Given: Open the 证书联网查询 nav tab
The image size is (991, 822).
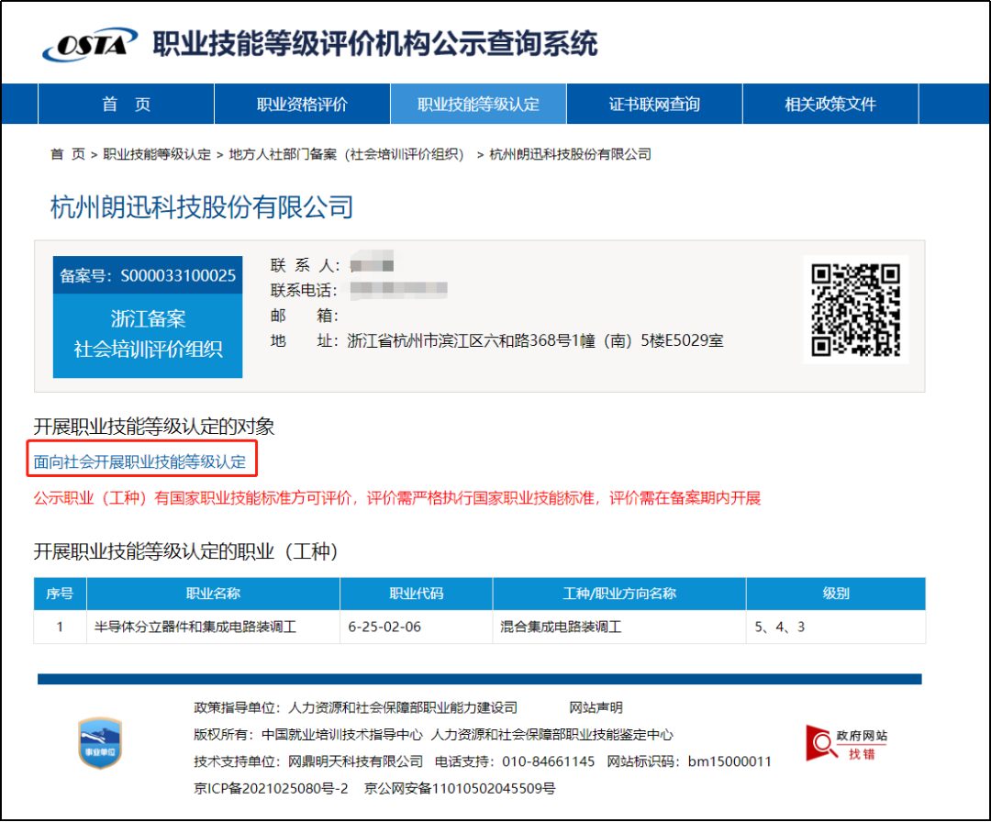Looking at the screenshot, I should coord(654,105).
